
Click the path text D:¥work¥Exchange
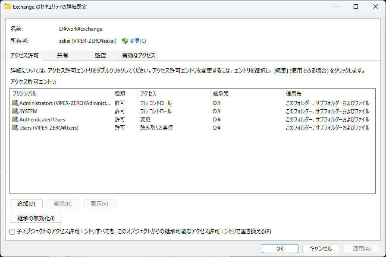[x=81, y=29]
